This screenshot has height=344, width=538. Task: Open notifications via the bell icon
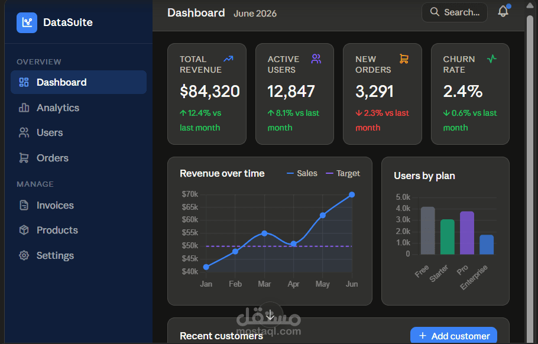click(x=503, y=11)
